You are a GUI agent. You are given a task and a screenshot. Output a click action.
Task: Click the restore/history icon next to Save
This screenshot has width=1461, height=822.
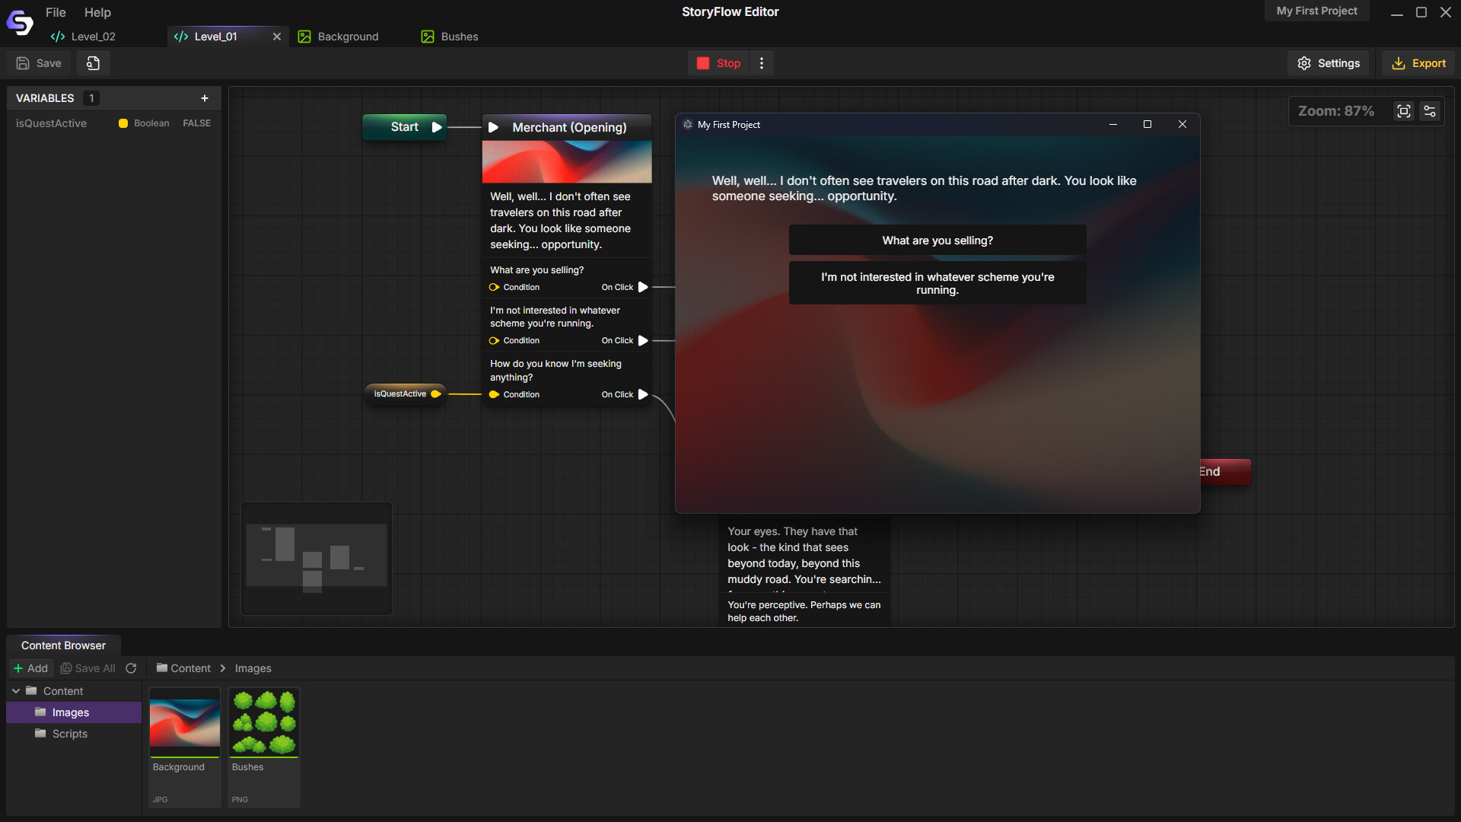pyautogui.click(x=93, y=63)
